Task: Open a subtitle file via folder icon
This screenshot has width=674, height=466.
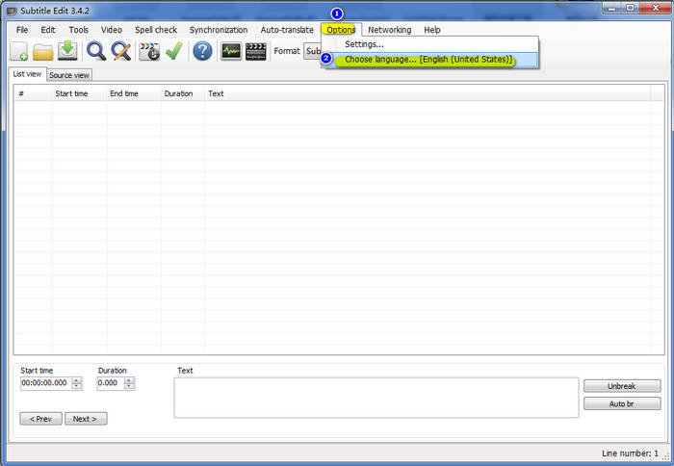Action: (43, 51)
